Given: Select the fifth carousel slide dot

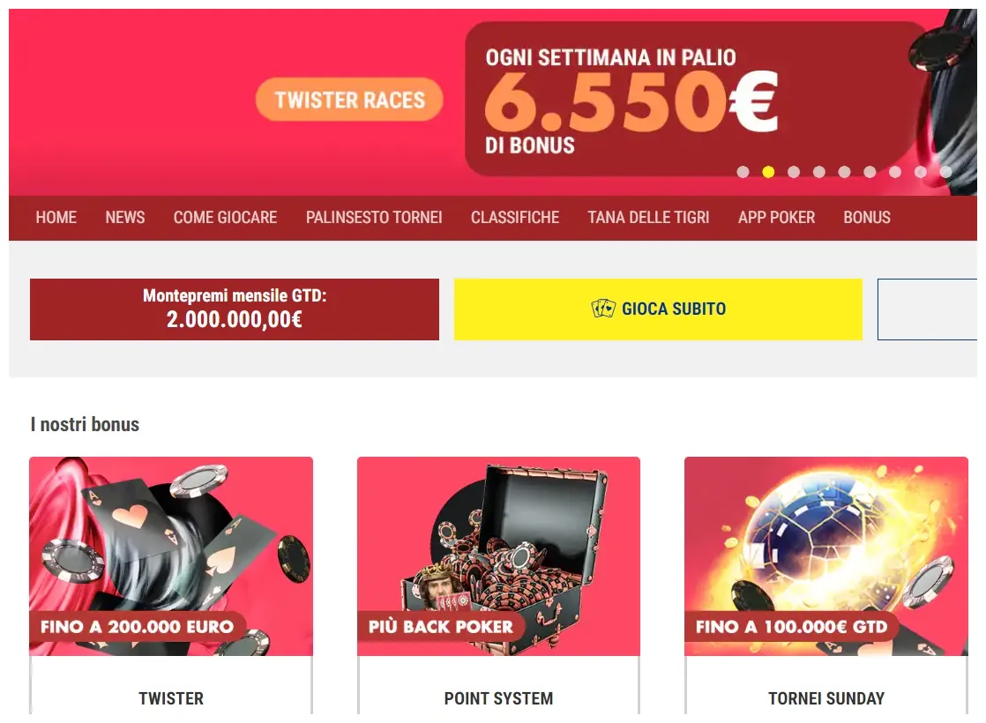Looking at the screenshot, I should [x=845, y=172].
